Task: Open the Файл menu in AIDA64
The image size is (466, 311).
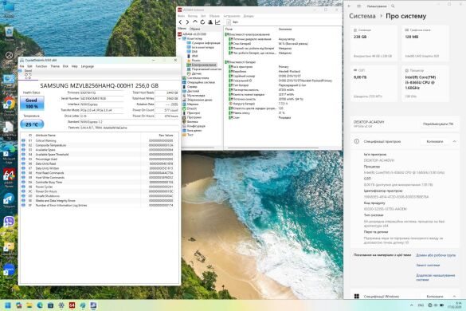Action: click(181, 16)
